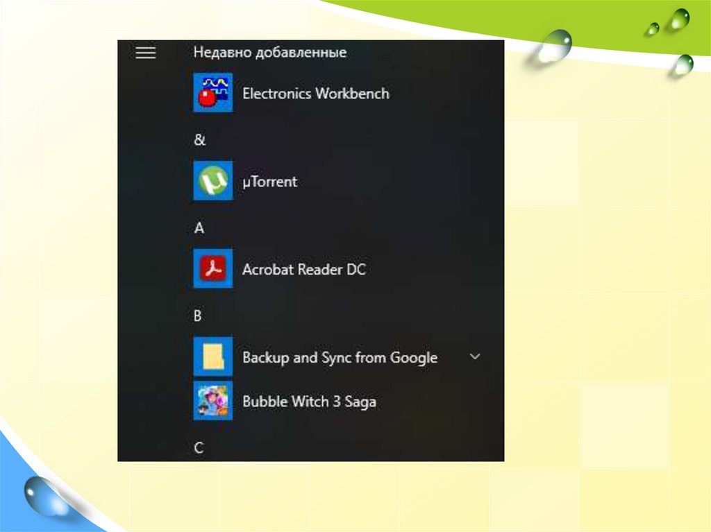The image size is (711, 532).
Task: Launch Bubble Witch 3 Saga icon
Action: coord(213,401)
